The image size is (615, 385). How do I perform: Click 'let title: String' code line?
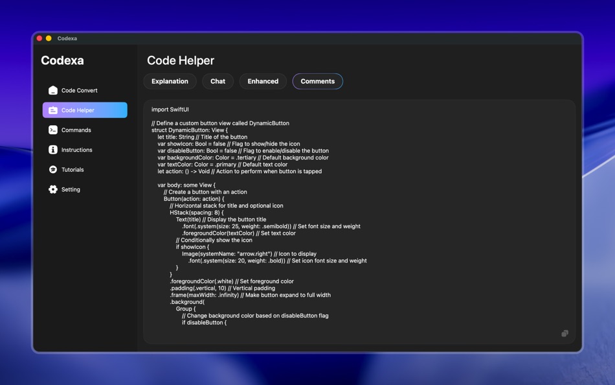203,137
